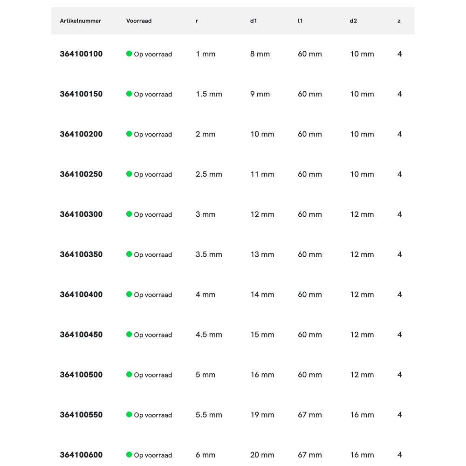466x466 pixels.
Task: Open article number 364100100
Action: click(81, 54)
